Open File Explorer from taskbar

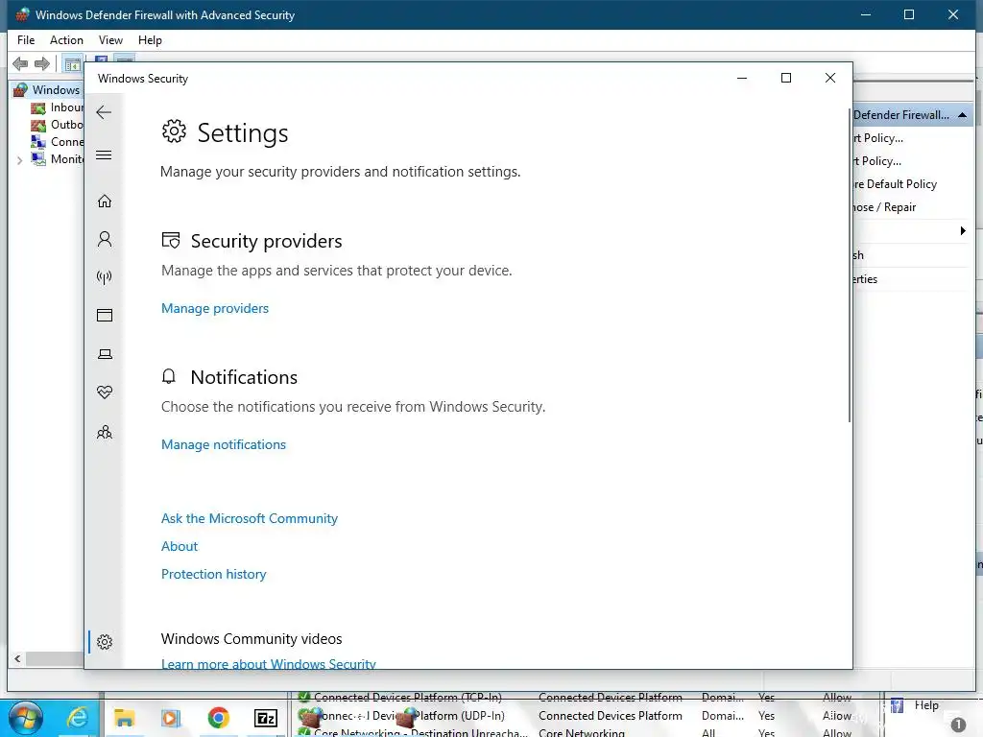(x=124, y=718)
